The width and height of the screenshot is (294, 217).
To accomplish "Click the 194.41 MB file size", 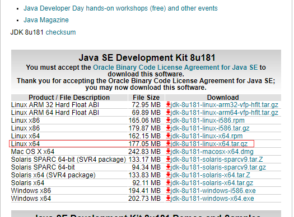I will point(144,191).
